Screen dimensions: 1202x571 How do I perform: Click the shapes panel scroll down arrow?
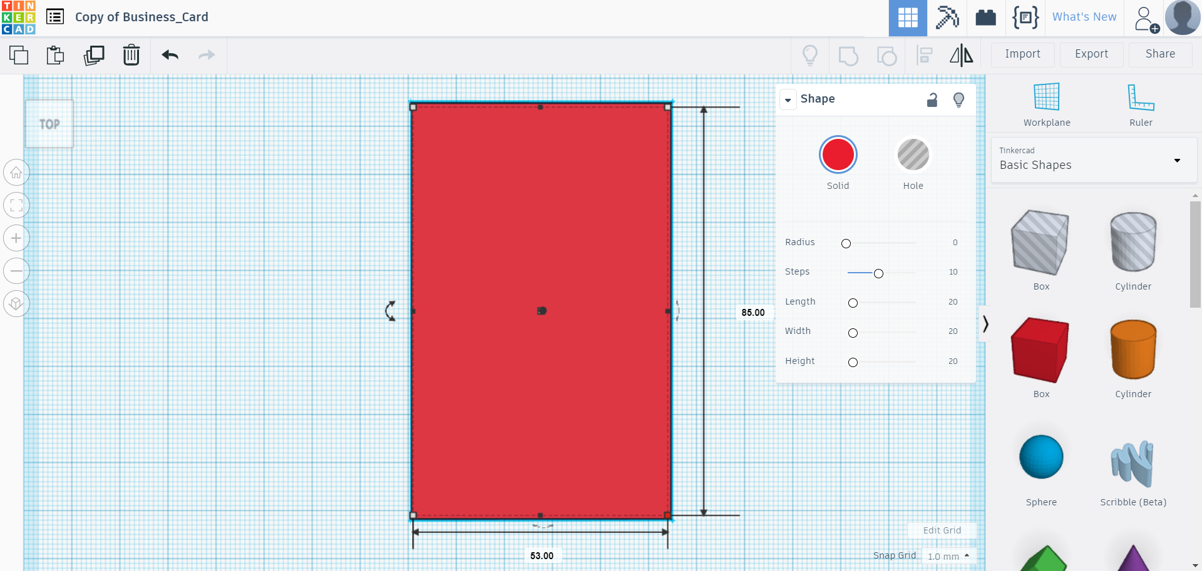(x=1196, y=565)
